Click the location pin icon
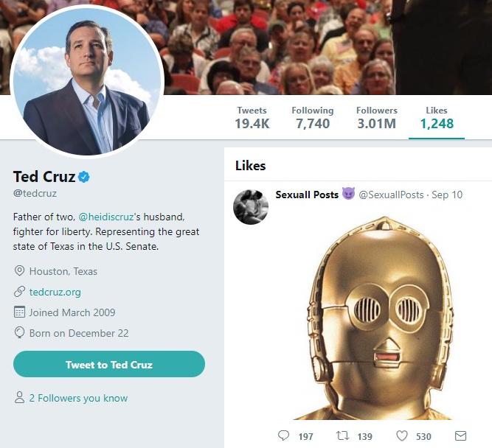 20,271
